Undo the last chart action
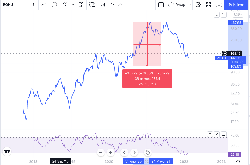250x165 pixels. point(113,5)
